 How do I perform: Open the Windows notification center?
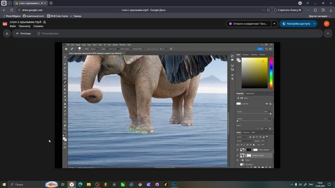tap(329, 184)
